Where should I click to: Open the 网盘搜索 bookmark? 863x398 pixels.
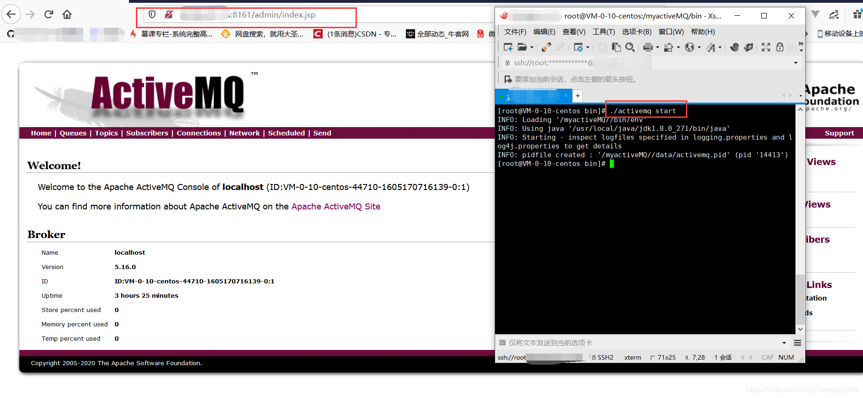coord(263,34)
